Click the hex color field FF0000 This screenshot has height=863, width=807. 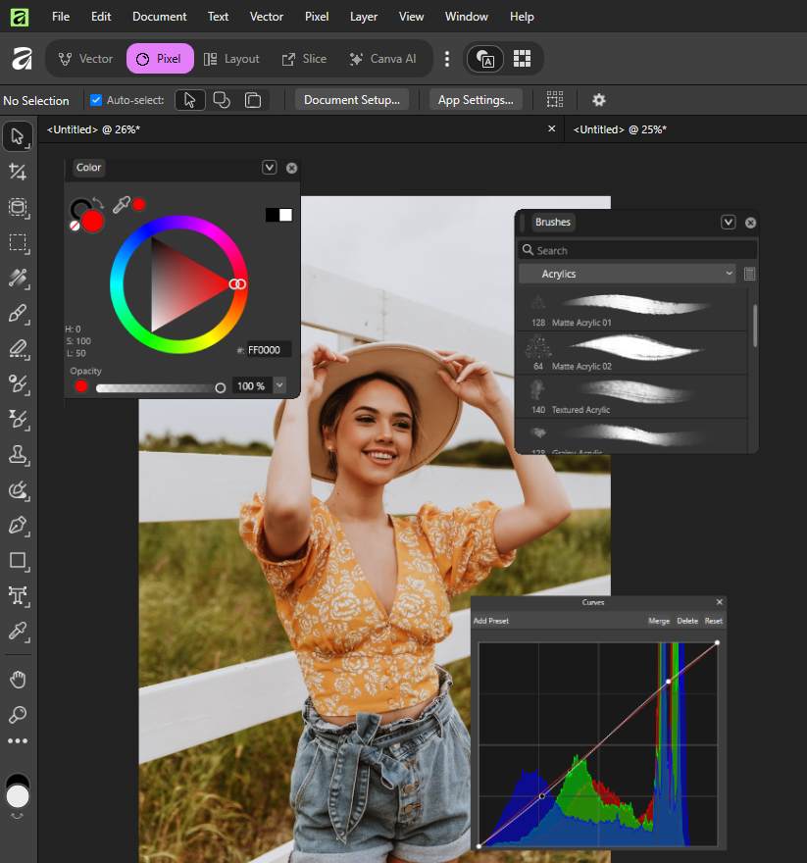point(268,349)
